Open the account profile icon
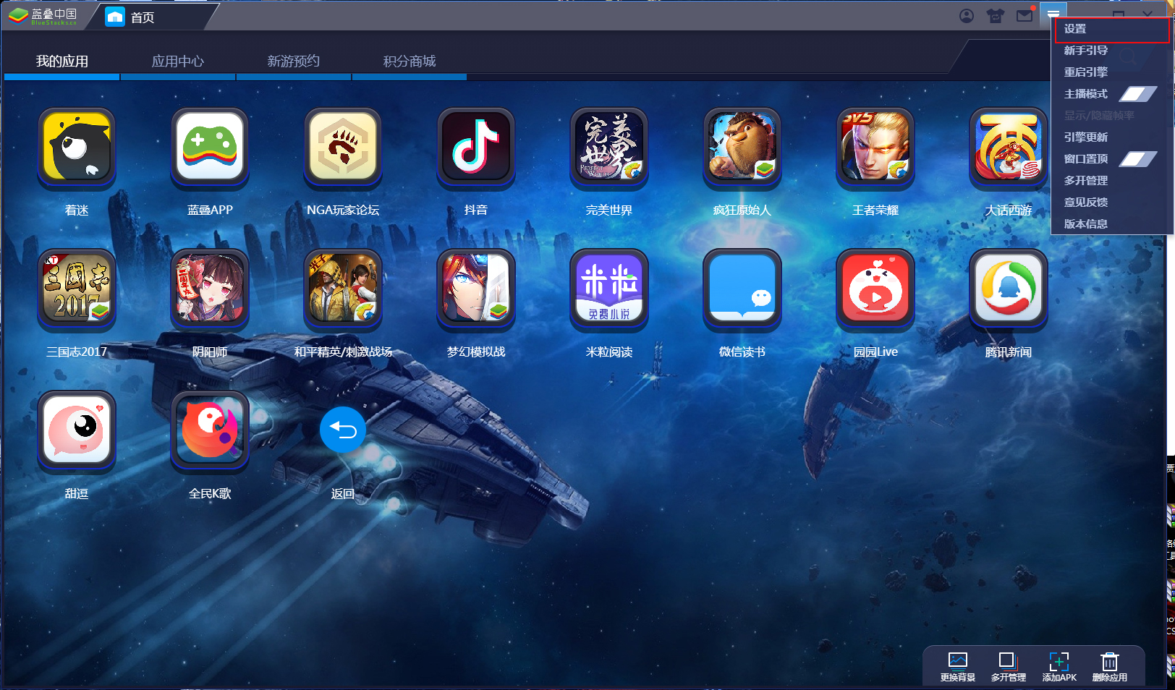This screenshot has height=690, width=1175. point(967,15)
